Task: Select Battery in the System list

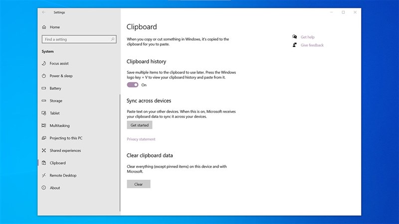Action: coord(55,88)
